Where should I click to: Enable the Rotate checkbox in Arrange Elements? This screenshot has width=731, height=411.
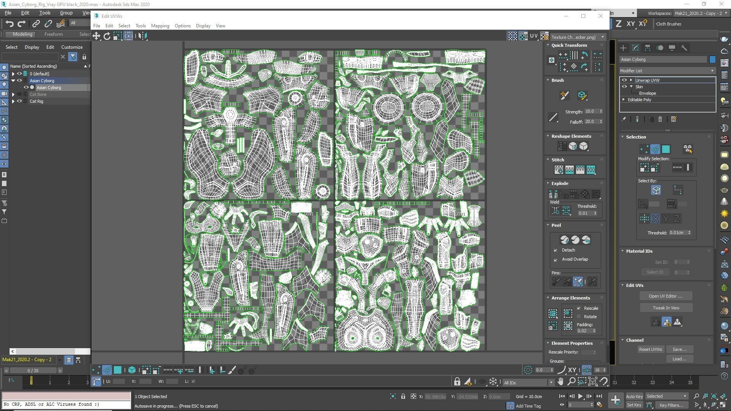click(579, 317)
